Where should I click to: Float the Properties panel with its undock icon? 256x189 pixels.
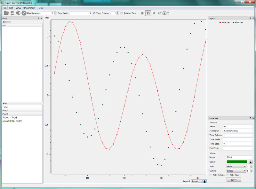[250, 118]
